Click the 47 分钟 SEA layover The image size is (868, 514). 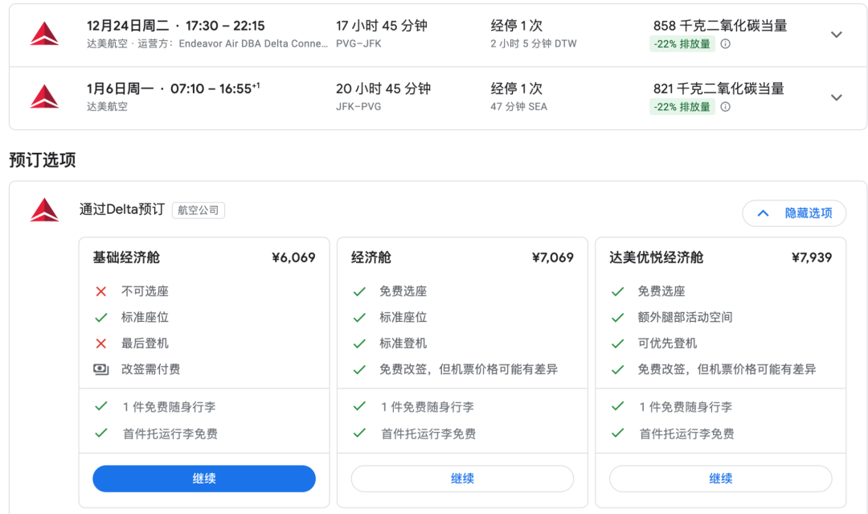pos(518,107)
